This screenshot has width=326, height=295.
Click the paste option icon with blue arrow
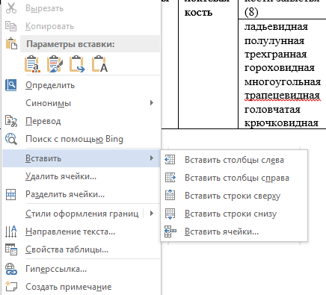pyautogui.click(x=77, y=64)
